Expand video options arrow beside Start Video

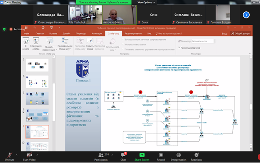pyautogui.click(x=37, y=155)
